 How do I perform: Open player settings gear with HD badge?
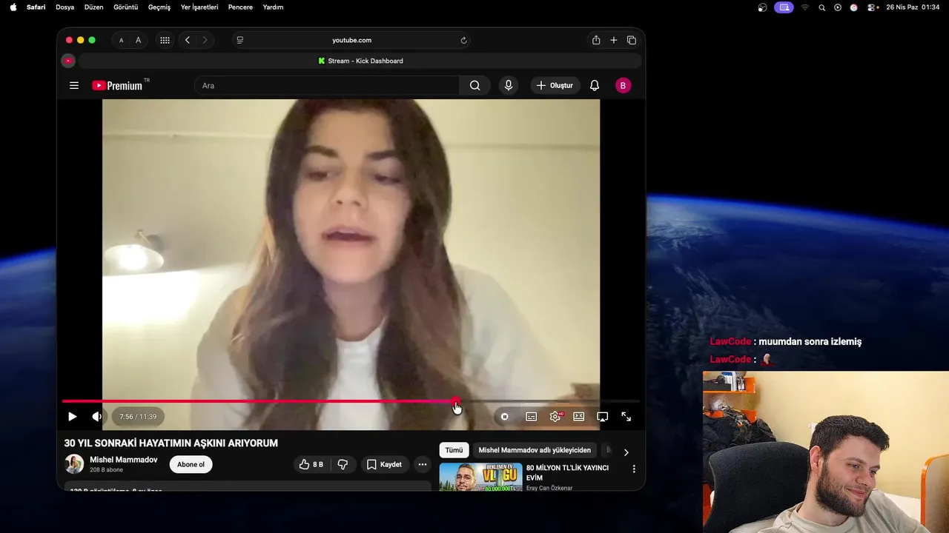[555, 417]
